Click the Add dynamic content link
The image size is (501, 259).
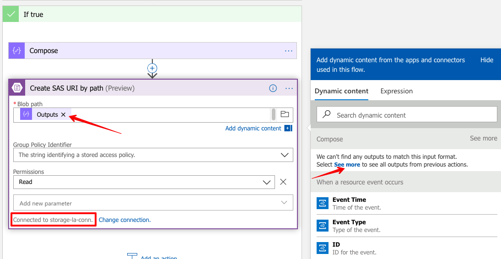point(253,129)
